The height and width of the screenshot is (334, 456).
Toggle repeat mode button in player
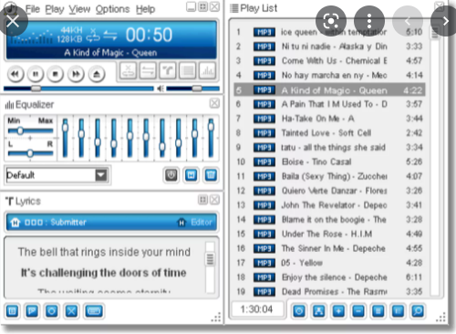[x=148, y=71]
